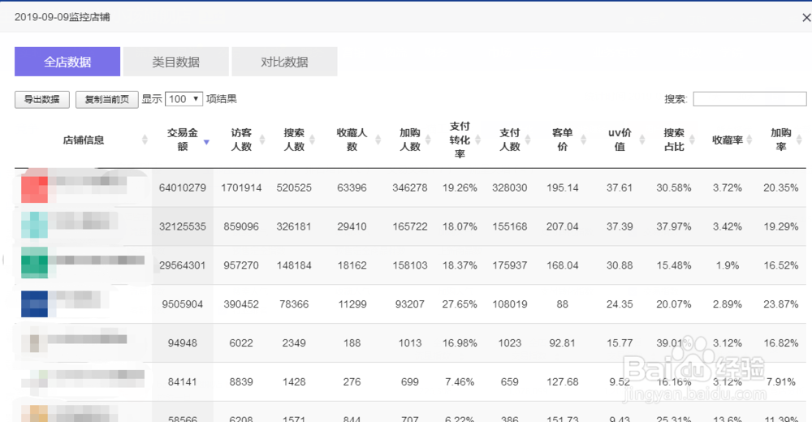Select average order value 127.68

[x=563, y=382]
